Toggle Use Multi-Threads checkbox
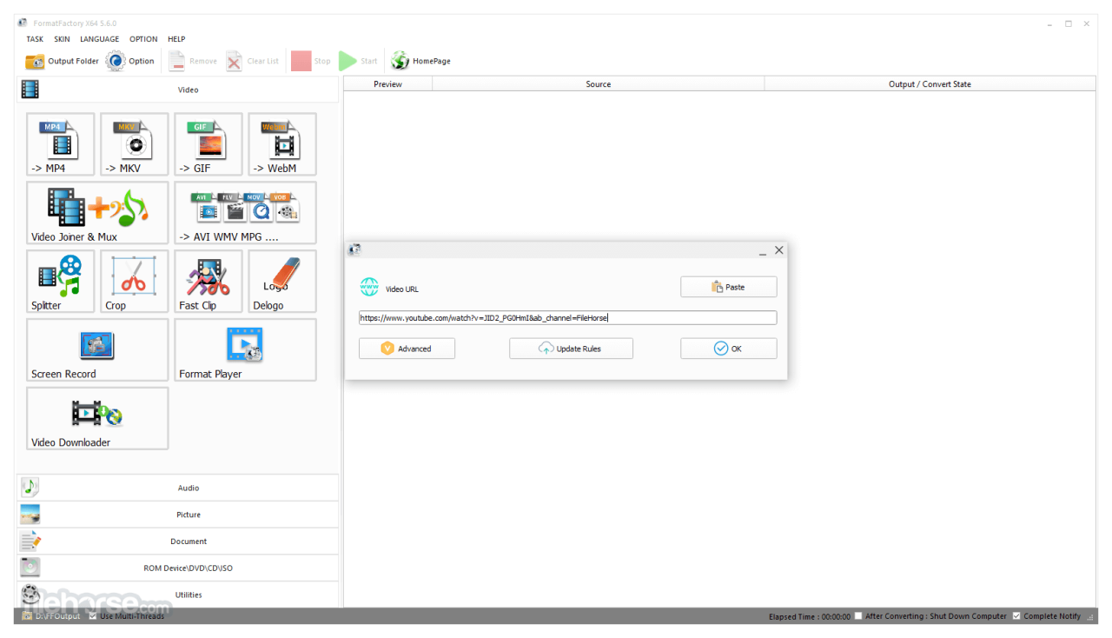 (94, 616)
